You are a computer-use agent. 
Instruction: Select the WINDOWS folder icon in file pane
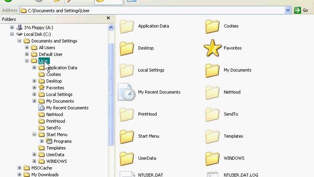coord(212,158)
